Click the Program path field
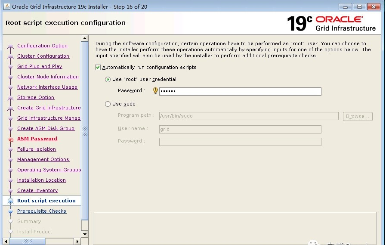 pos(249,116)
